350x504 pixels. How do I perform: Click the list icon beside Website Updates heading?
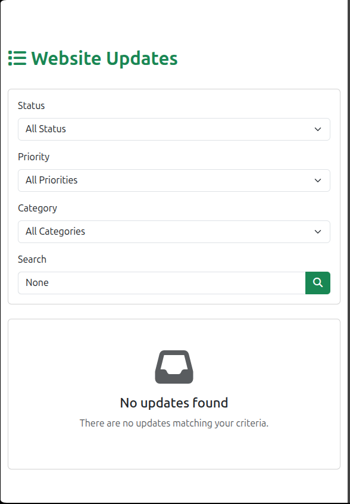[17, 58]
